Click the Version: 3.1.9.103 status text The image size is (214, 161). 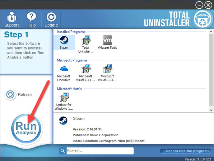[198, 159]
